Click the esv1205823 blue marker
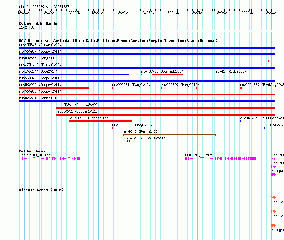This screenshot has width=284, height=240. click(264, 128)
